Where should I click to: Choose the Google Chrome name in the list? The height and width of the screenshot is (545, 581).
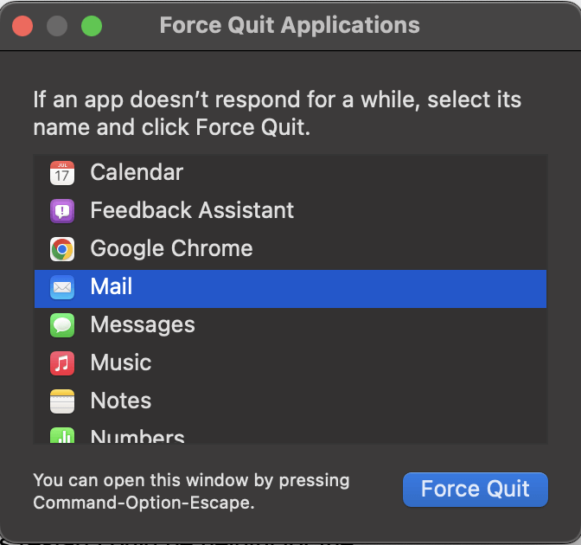[x=171, y=249]
